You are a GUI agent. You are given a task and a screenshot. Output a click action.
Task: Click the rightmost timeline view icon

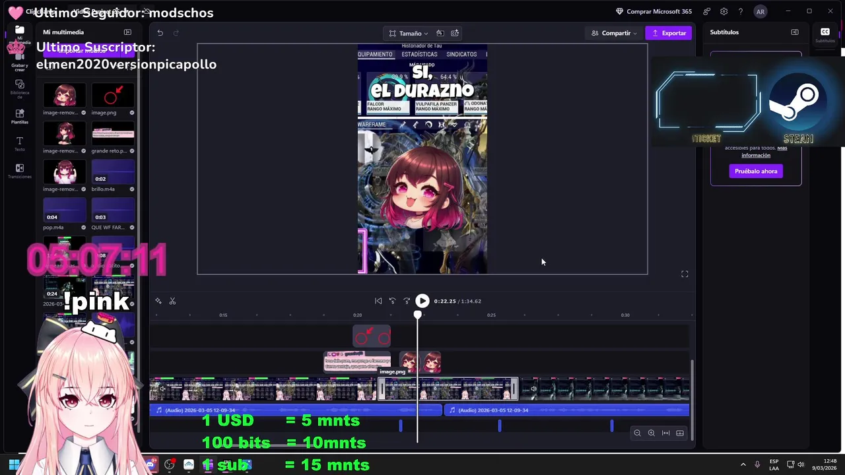coord(680,433)
